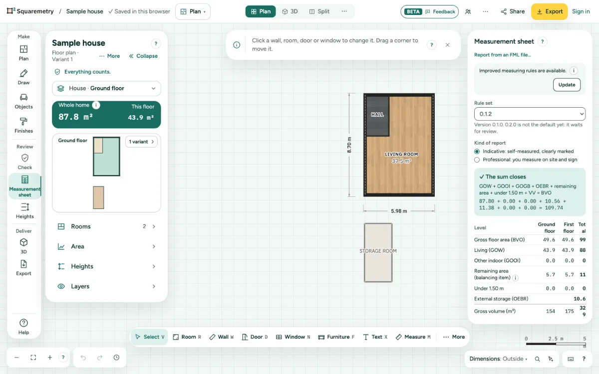This screenshot has height=374, width=599.
Task: Switch to the Plan view tab
Action: tap(261, 11)
